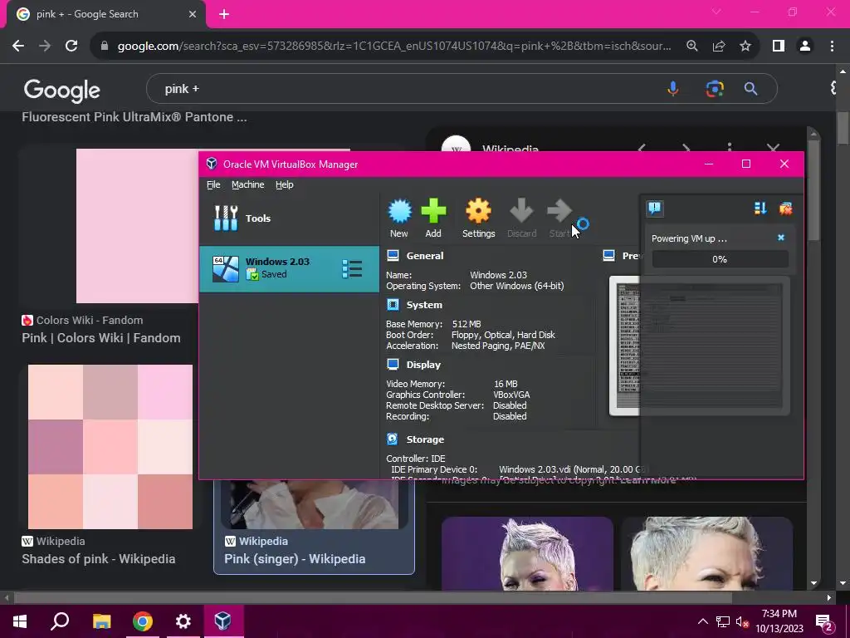
Task: Open the System section header
Action: click(424, 305)
